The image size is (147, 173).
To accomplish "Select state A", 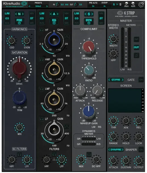I will pos(114,5).
